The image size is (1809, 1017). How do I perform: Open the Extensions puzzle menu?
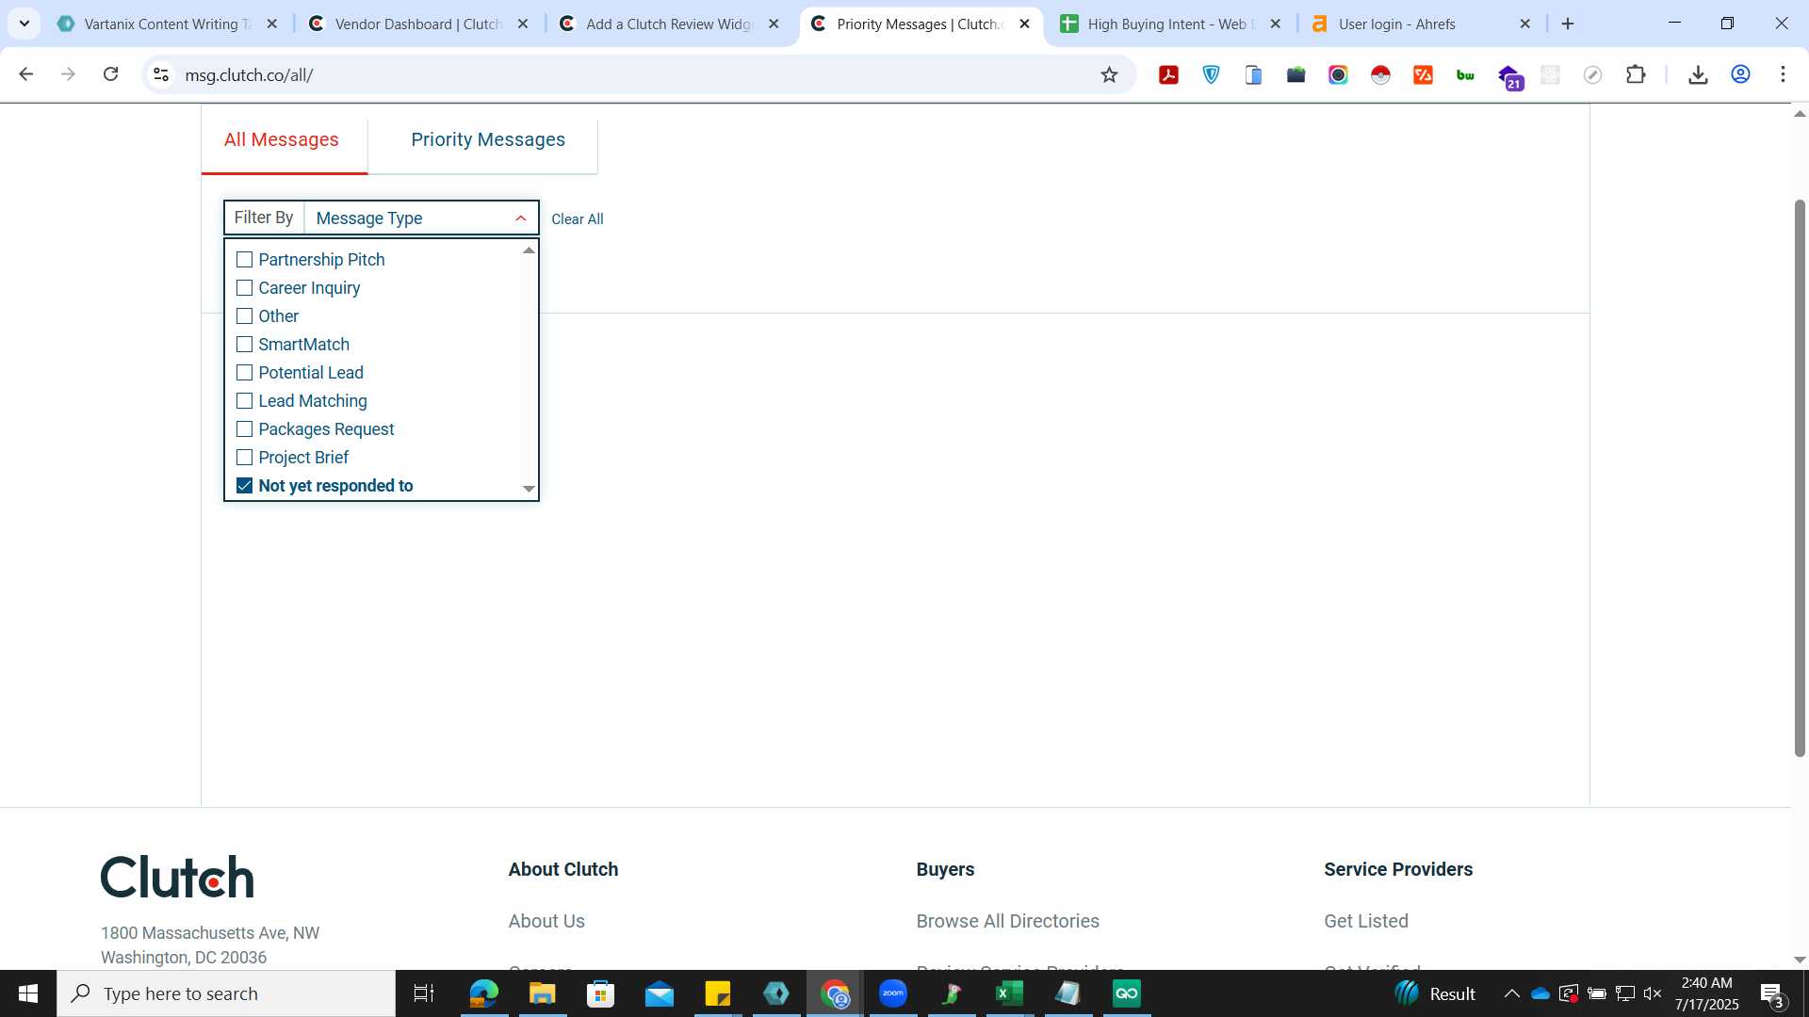1636,75
